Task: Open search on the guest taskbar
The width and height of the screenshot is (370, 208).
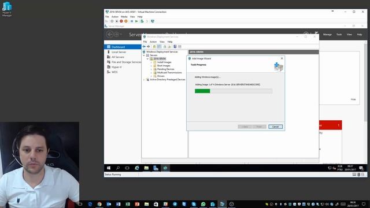Action: point(118,168)
